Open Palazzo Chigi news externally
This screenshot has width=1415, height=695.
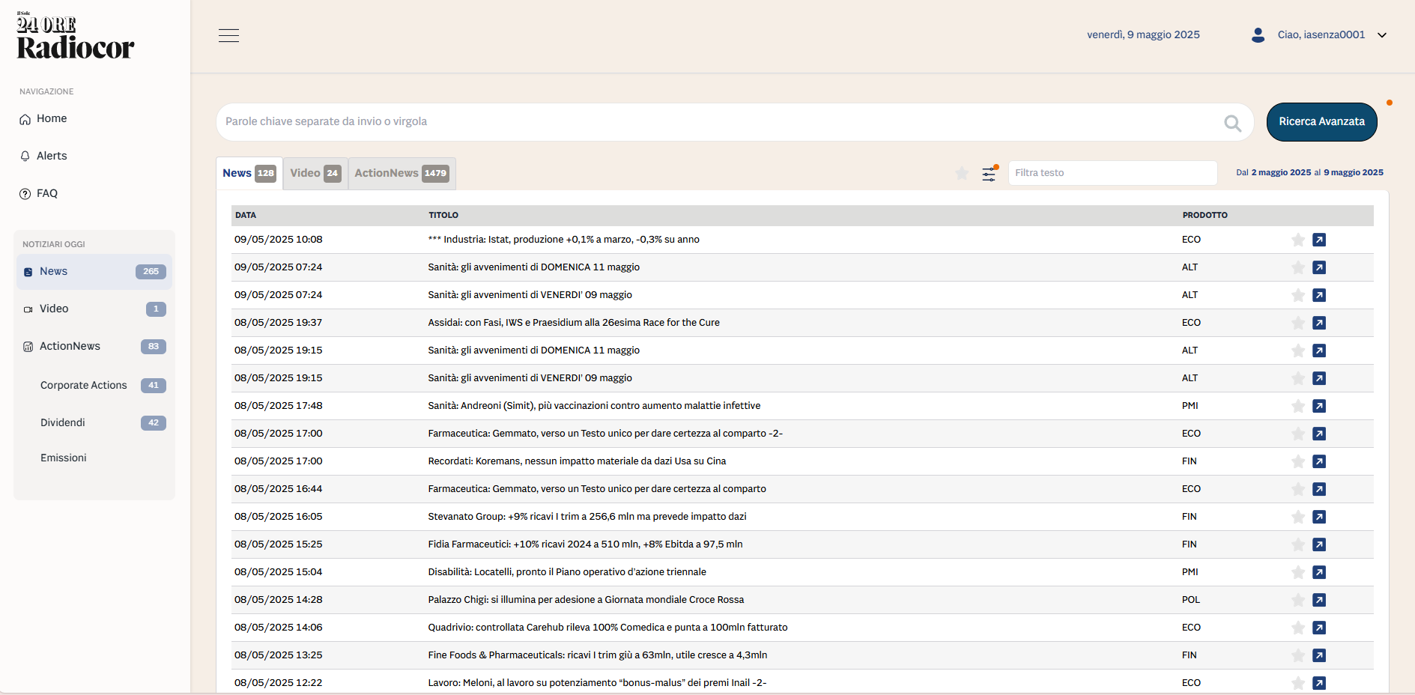pos(1319,600)
